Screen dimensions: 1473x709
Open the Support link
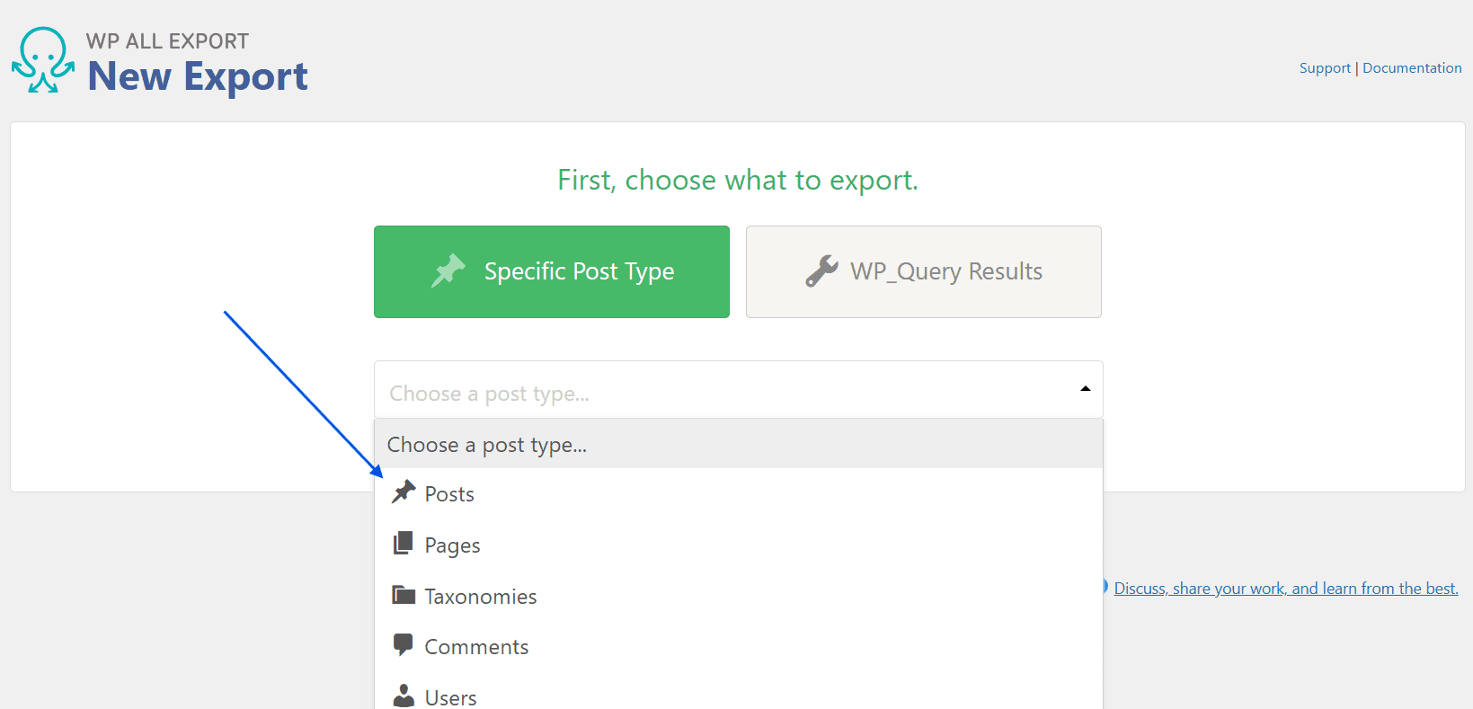coord(1325,68)
